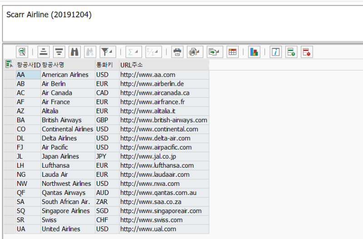This screenshot has height=239, width=363.
Task: Select the row marker beside AA
Action: 10,75
